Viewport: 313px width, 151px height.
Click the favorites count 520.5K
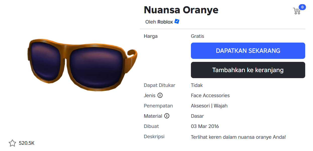tap(26, 143)
